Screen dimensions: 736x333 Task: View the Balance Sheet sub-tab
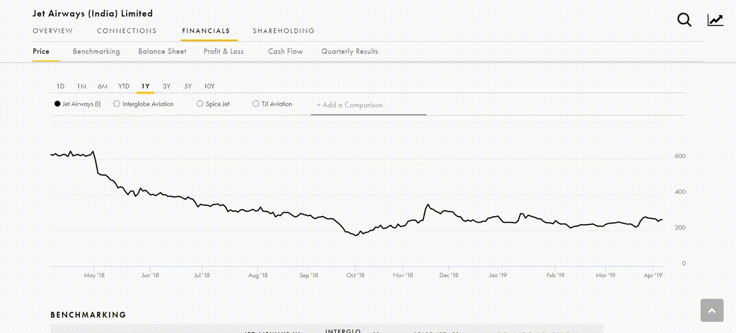click(162, 51)
